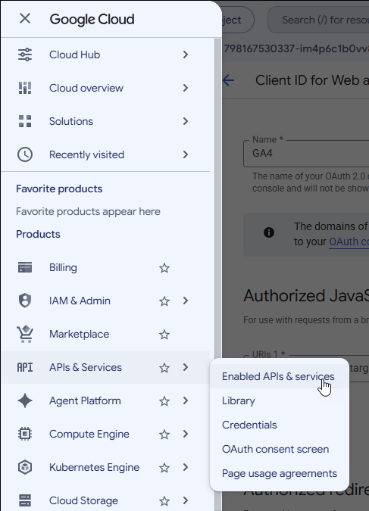Click the Cloud Storage icon
Viewport: 369px width, 511px height.
pos(25,500)
